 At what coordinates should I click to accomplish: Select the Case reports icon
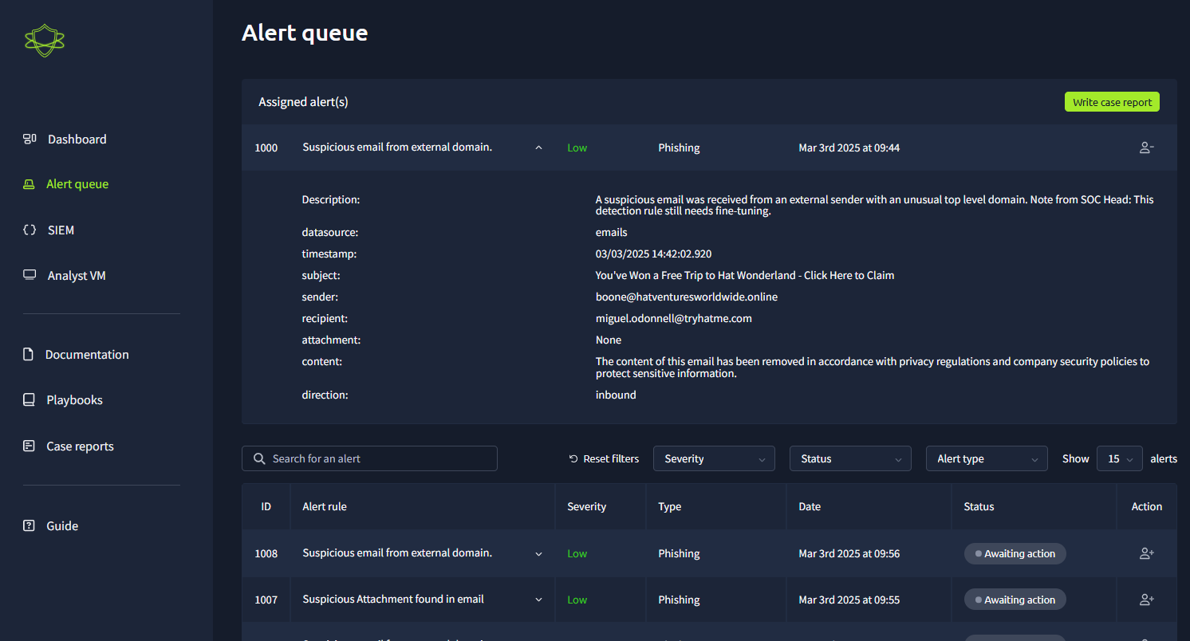coord(30,446)
